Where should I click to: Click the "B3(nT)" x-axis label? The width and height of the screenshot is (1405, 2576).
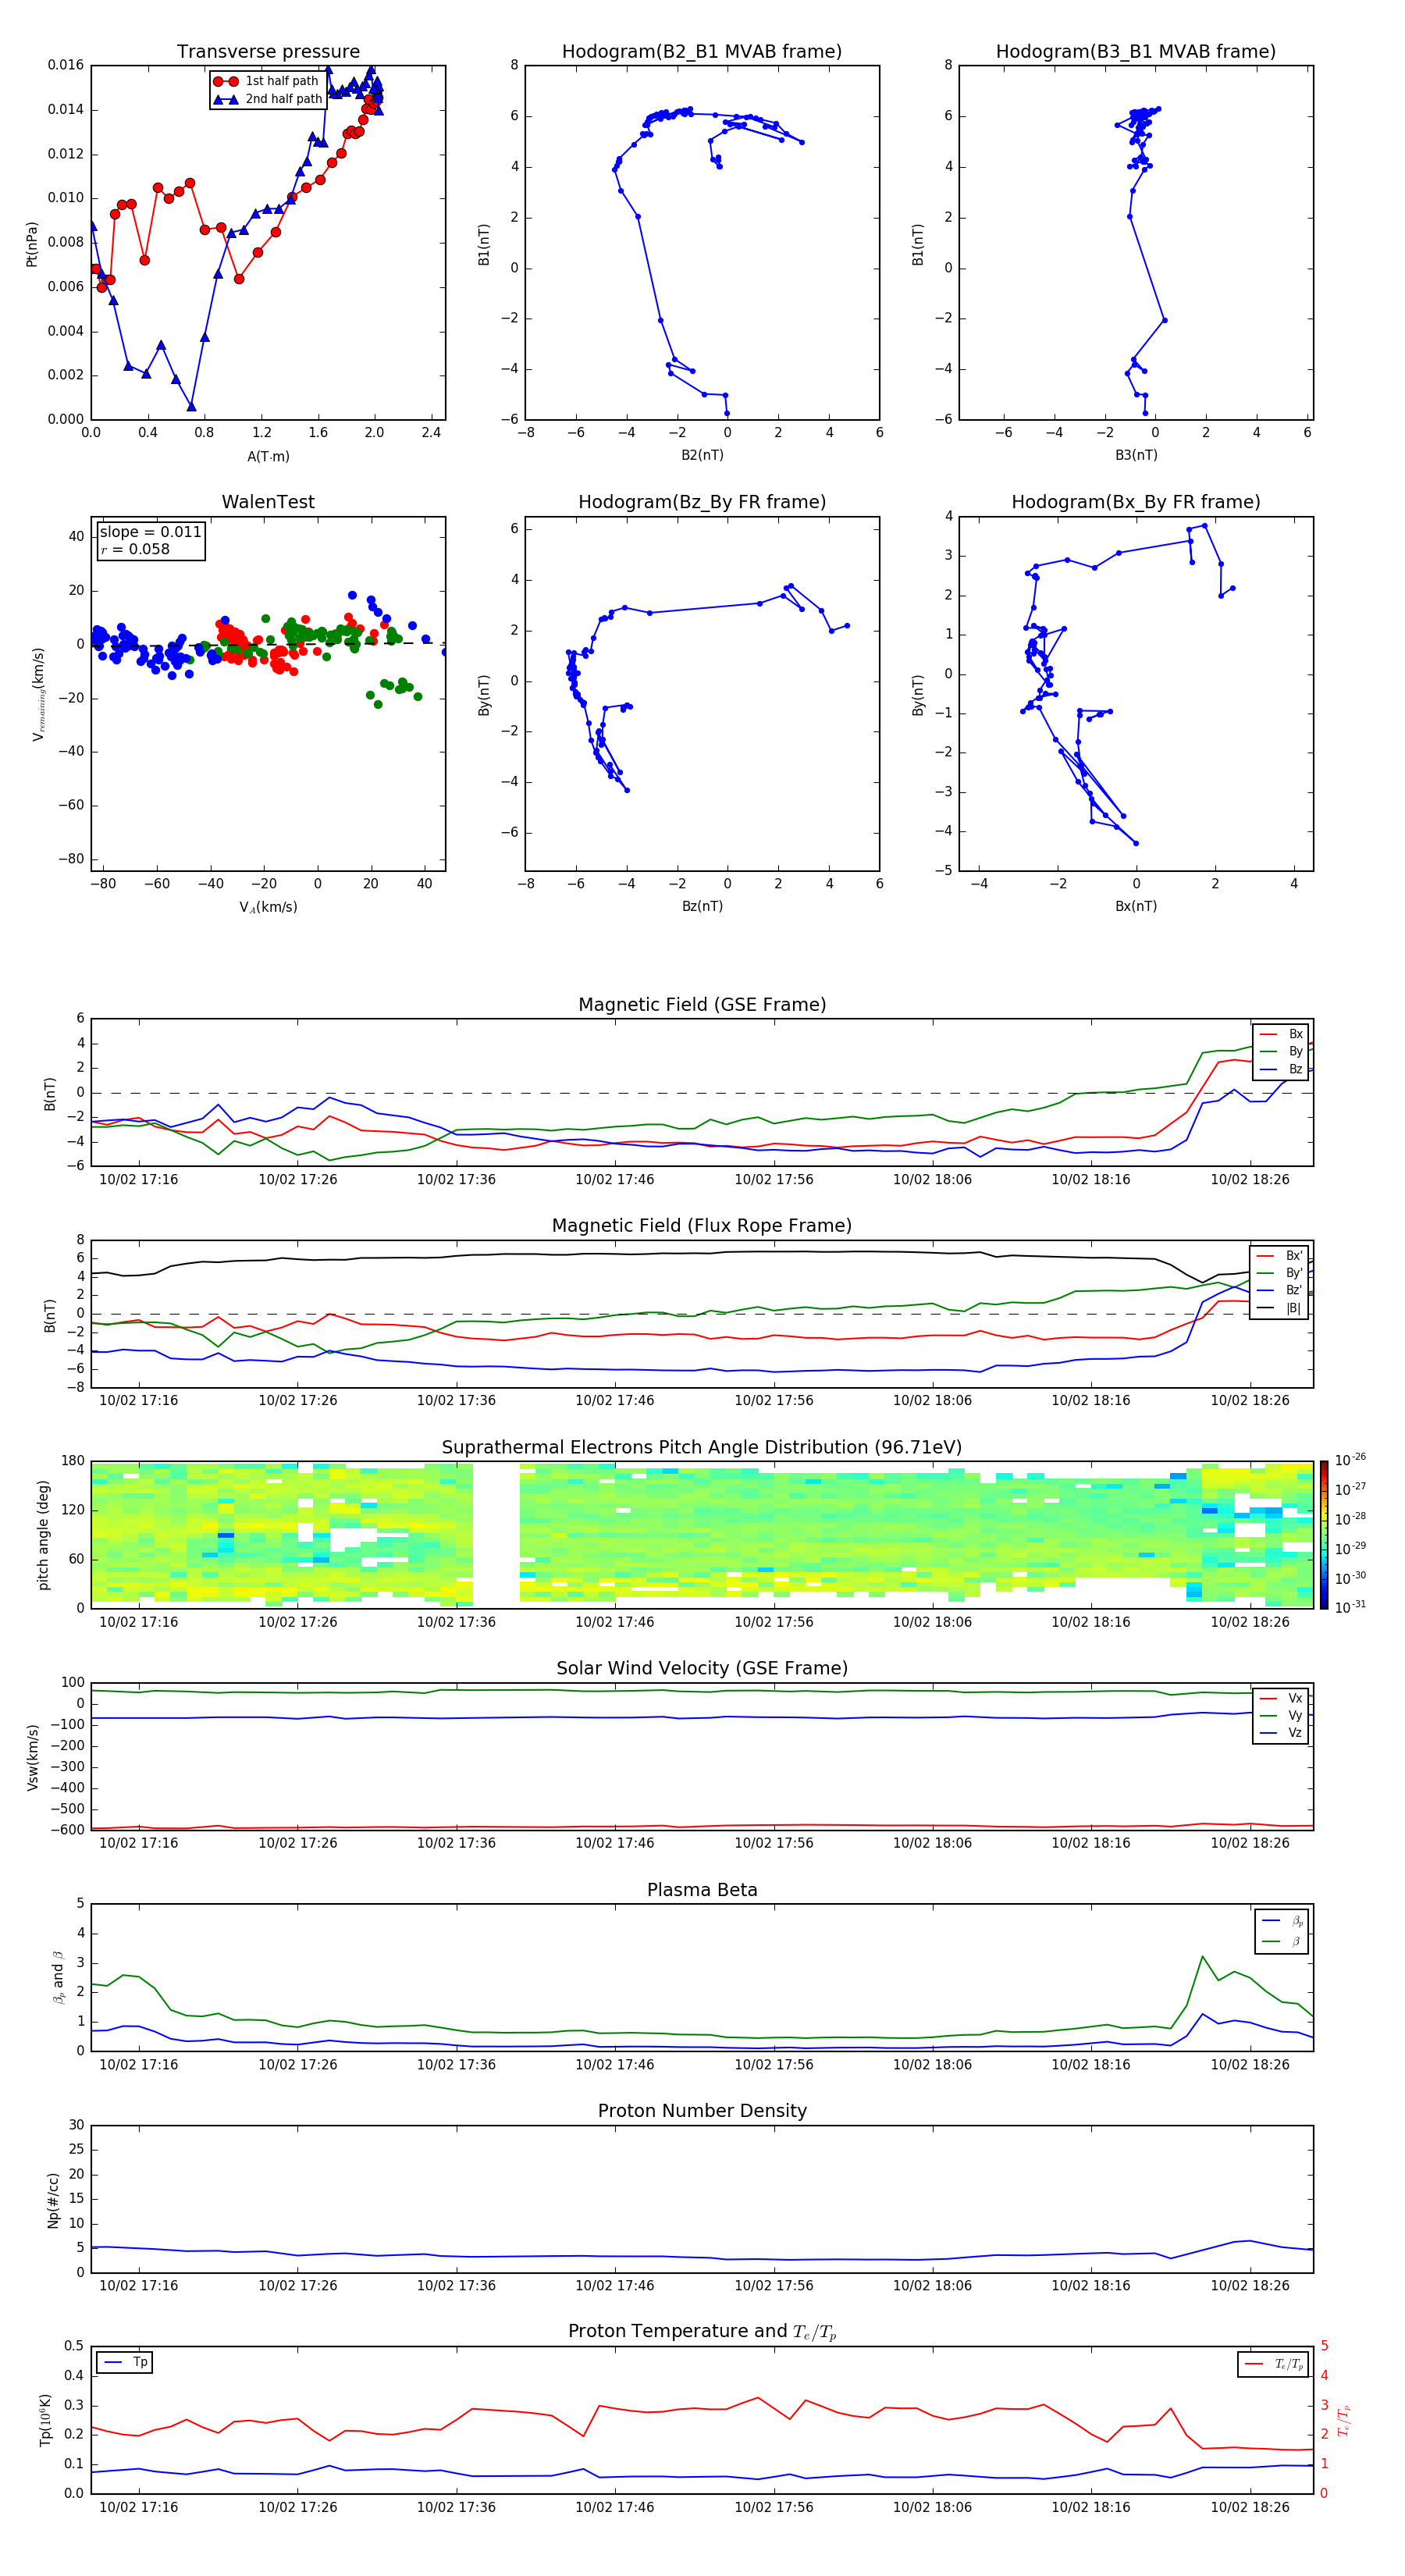(1136, 455)
